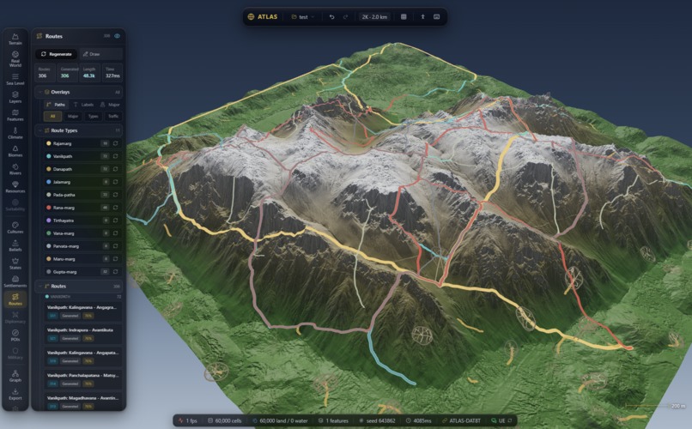Screen dimensions: 692x429
Task: Toggle the Labels overlay
Action: (83, 105)
